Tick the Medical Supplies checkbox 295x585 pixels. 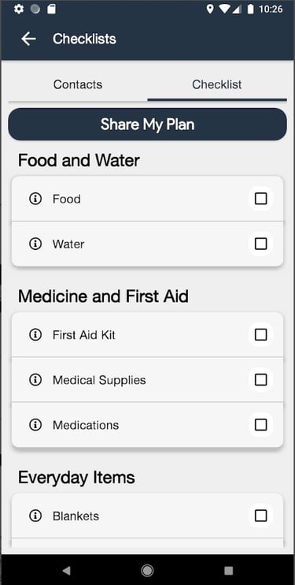(260, 380)
